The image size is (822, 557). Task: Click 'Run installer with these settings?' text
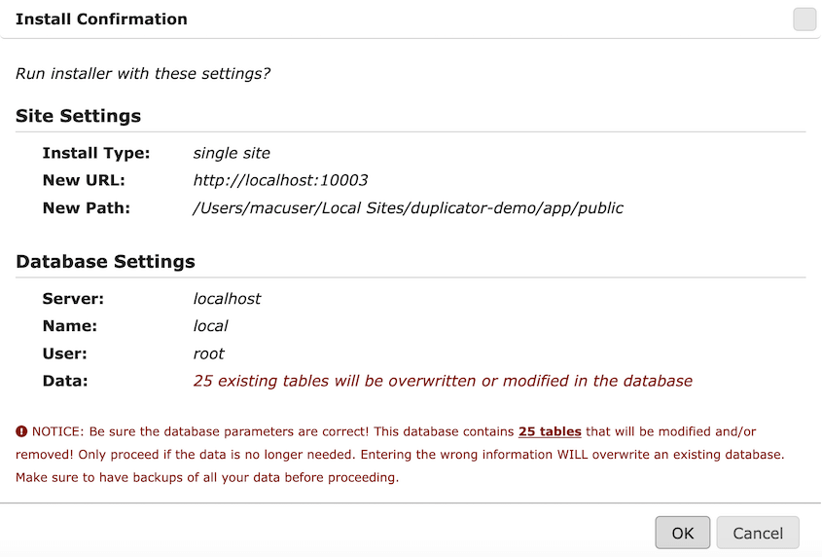tap(143, 73)
